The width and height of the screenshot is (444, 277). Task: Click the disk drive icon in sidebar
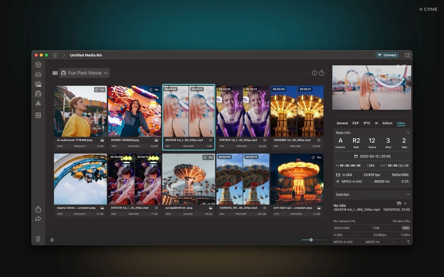click(38, 75)
